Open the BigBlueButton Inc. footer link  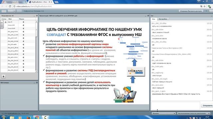coord(14,113)
